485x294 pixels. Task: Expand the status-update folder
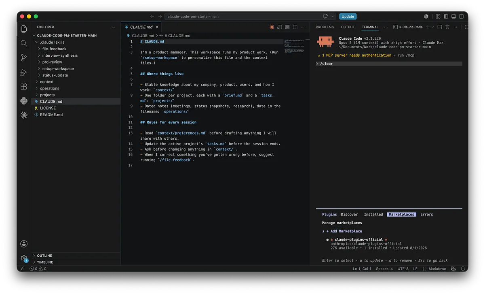tap(55, 75)
